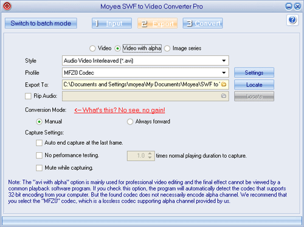The width and height of the screenshot is (304, 227).
Task: Go to the 1 Input step tab
Action: tap(112, 23)
